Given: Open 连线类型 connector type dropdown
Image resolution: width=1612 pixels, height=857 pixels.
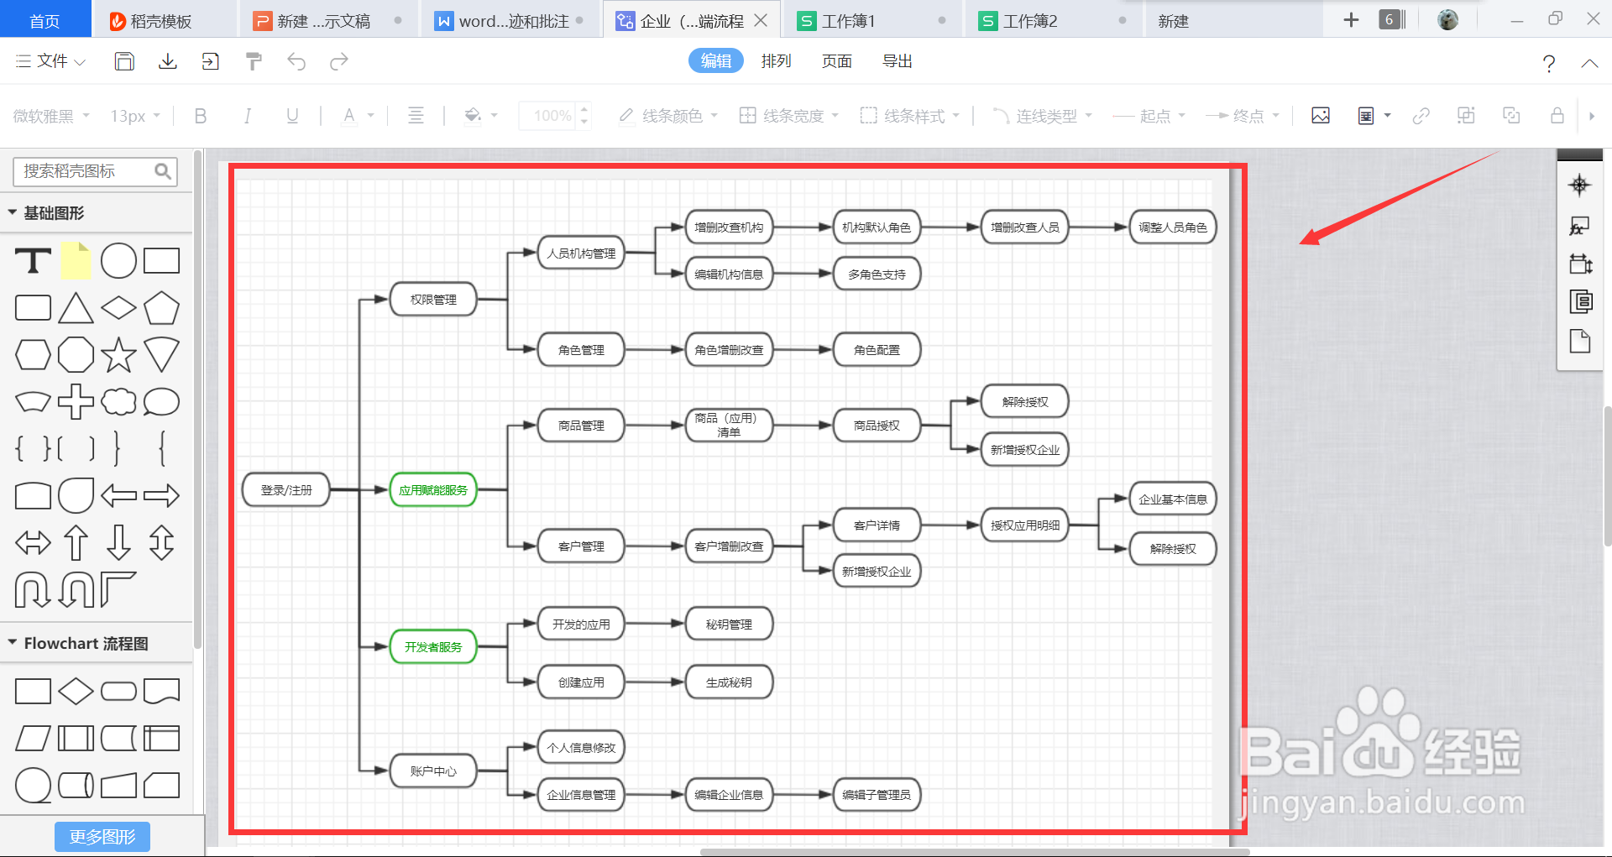Looking at the screenshot, I should click(1042, 116).
